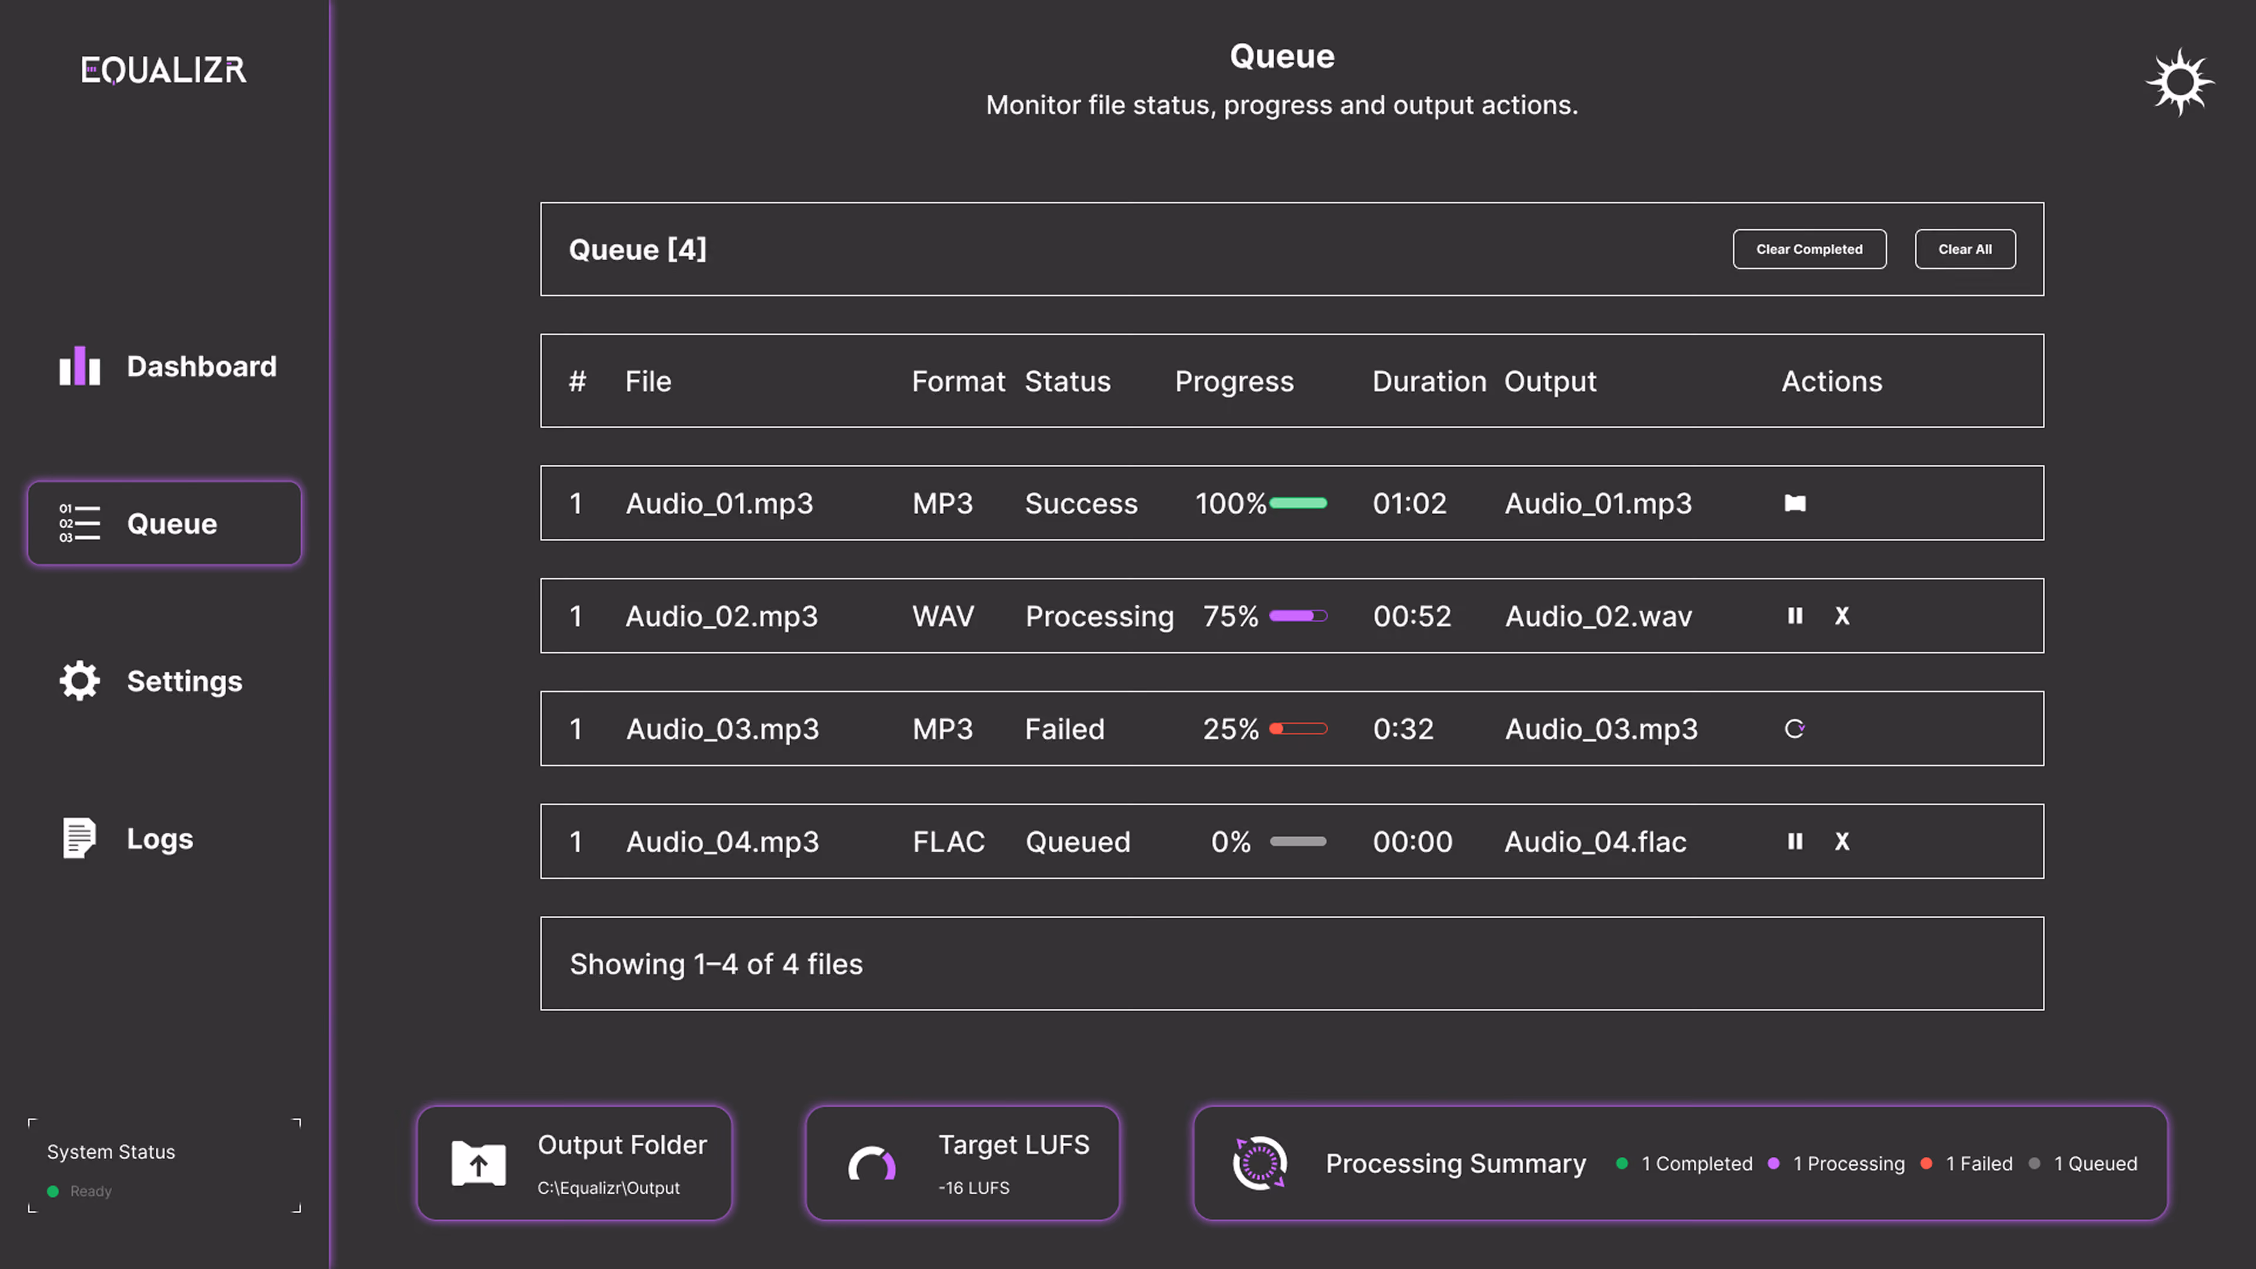Screen dimensions: 2256x1269
Task: Click the Dashboard bar chart icon
Action: (x=80, y=365)
